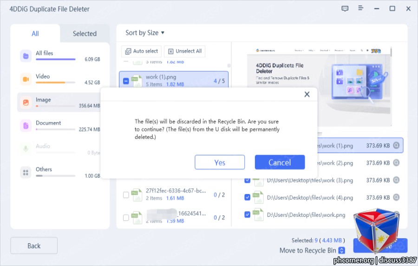Uncheck work (3).png file checkbox
418x266 pixels.
click(x=248, y=181)
